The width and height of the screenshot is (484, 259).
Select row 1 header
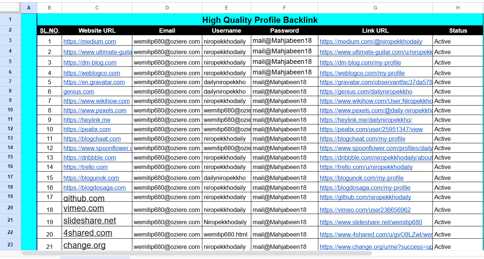click(10, 20)
